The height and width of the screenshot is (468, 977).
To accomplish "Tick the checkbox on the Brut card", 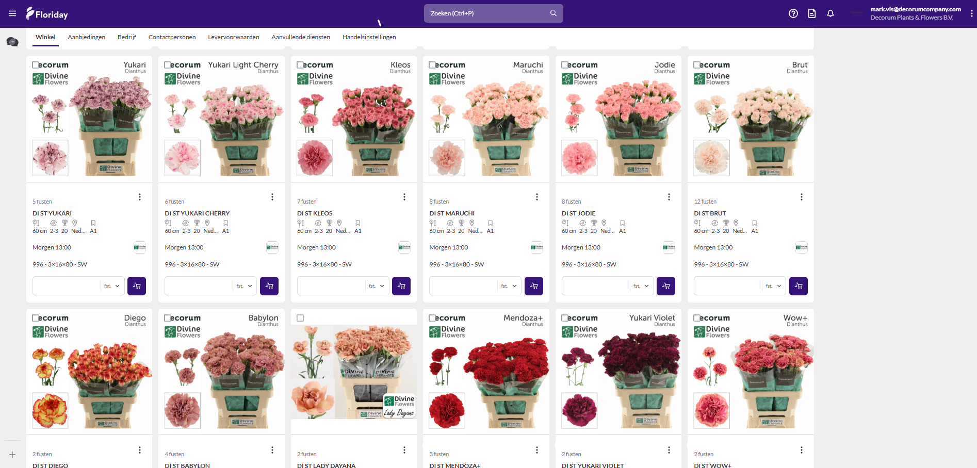I will pos(697,65).
